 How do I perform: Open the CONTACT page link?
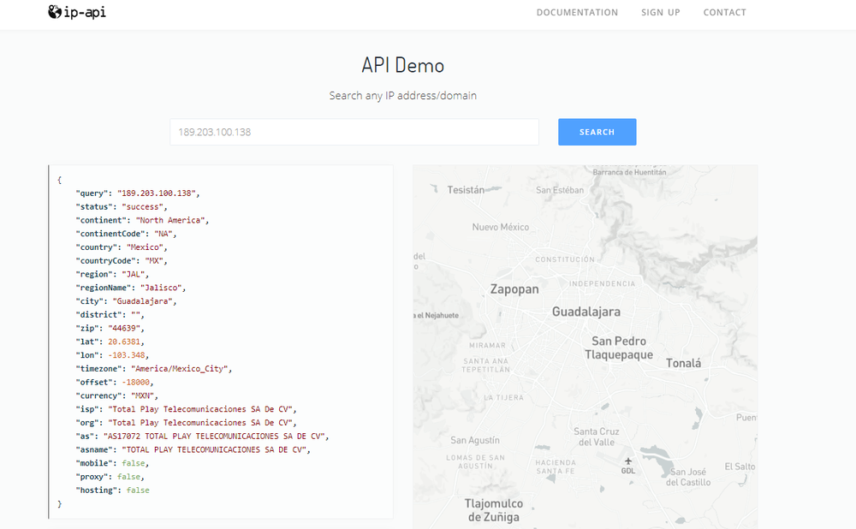point(724,12)
